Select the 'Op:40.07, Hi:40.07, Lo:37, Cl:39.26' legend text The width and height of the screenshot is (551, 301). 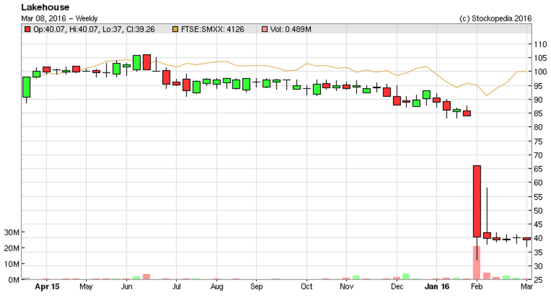[x=94, y=29]
